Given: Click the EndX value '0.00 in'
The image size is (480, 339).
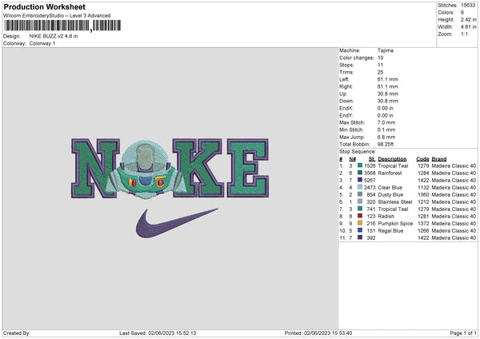Looking at the screenshot, I should click(x=386, y=108).
